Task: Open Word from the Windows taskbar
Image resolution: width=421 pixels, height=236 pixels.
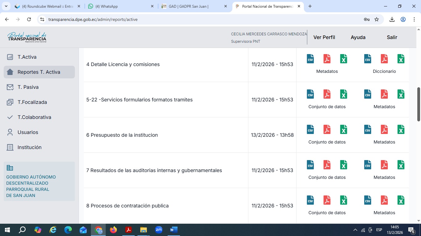Action: pyautogui.click(x=174, y=230)
